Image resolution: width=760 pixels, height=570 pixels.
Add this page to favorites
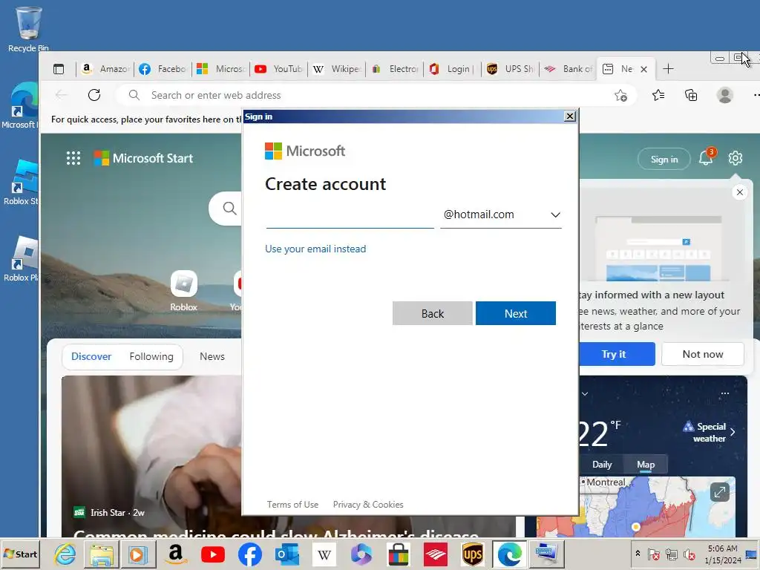[x=620, y=96]
